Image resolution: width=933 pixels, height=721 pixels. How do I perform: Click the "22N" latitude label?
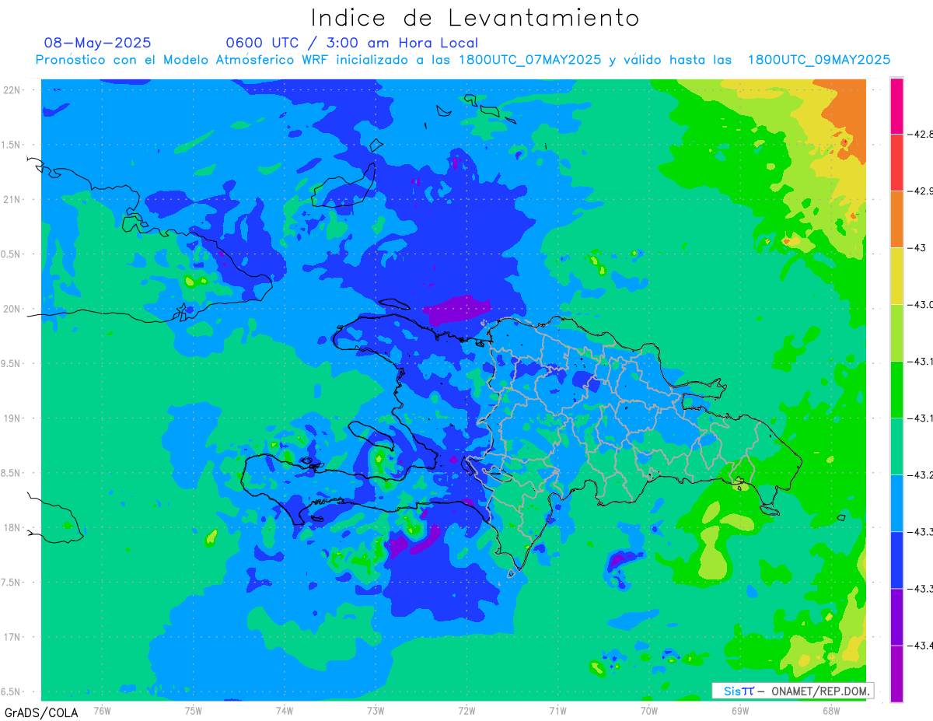[12, 90]
